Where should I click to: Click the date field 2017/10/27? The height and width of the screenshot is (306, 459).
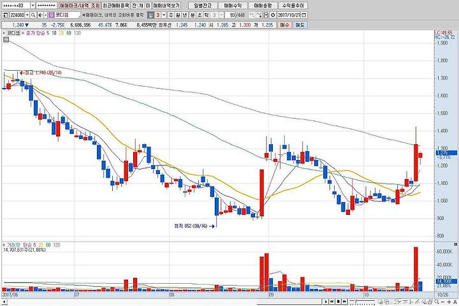(289, 15)
